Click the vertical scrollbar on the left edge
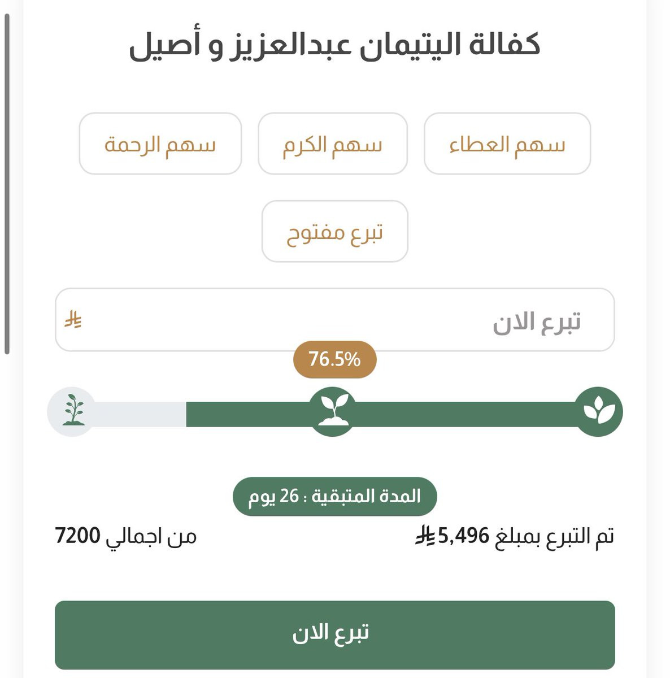Viewport: 670px width, 678px height. click(x=7, y=184)
